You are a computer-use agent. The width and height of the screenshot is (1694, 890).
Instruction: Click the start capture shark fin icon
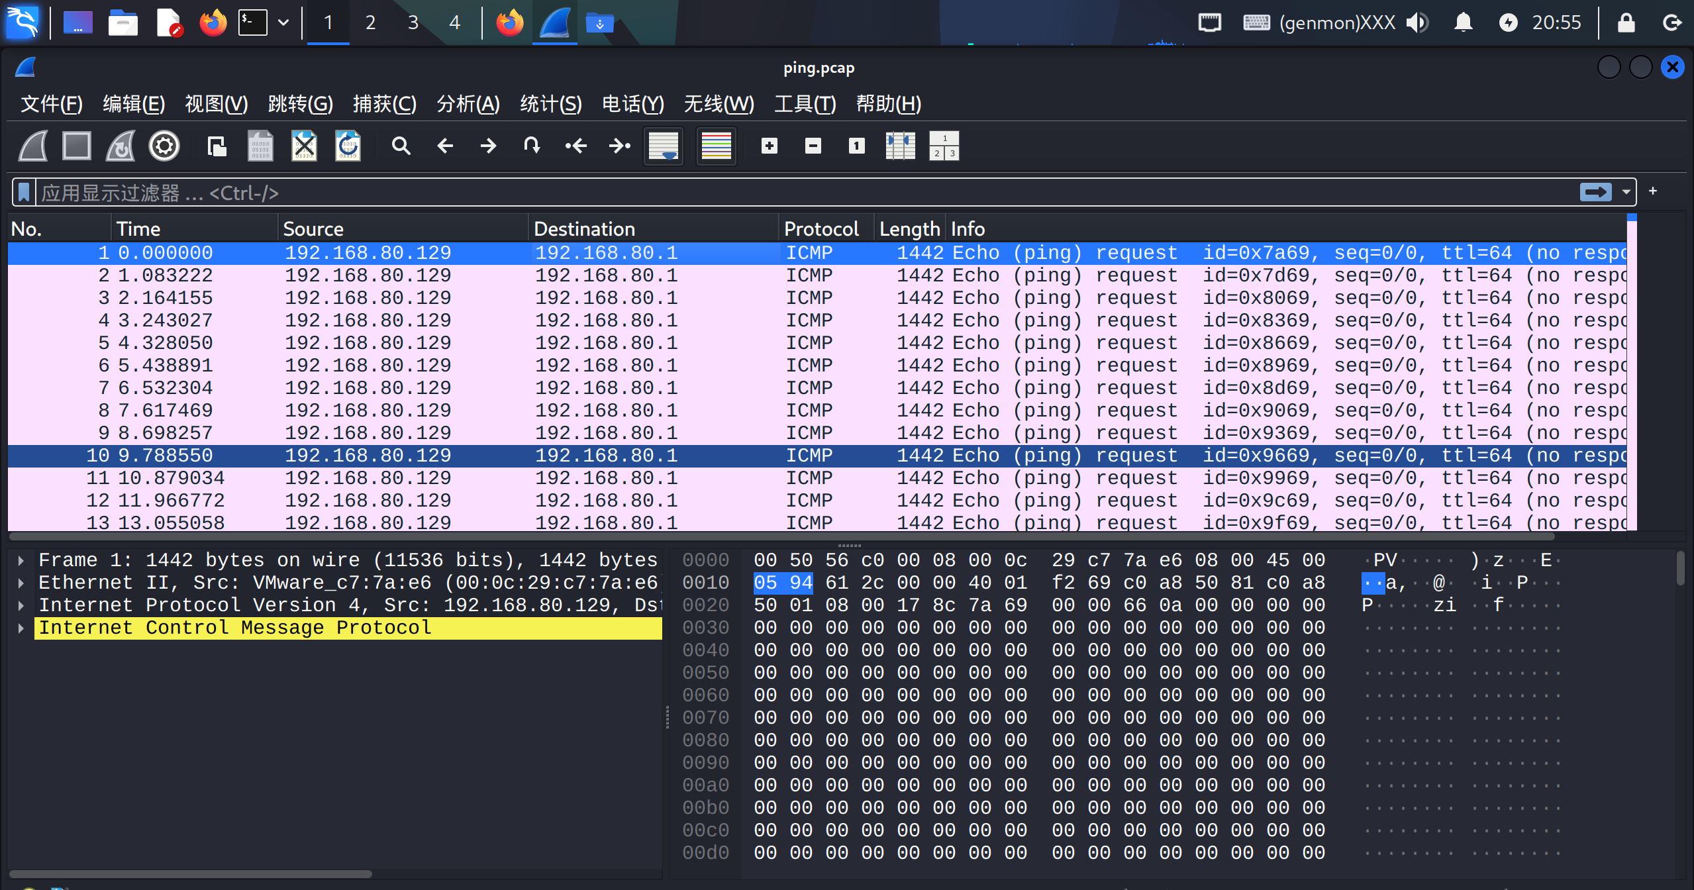[x=33, y=146]
